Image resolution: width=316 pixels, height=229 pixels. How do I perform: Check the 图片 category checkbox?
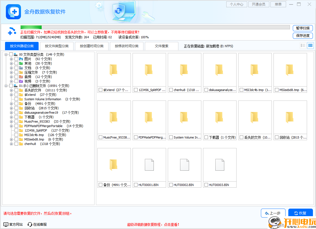click(x=16, y=59)
